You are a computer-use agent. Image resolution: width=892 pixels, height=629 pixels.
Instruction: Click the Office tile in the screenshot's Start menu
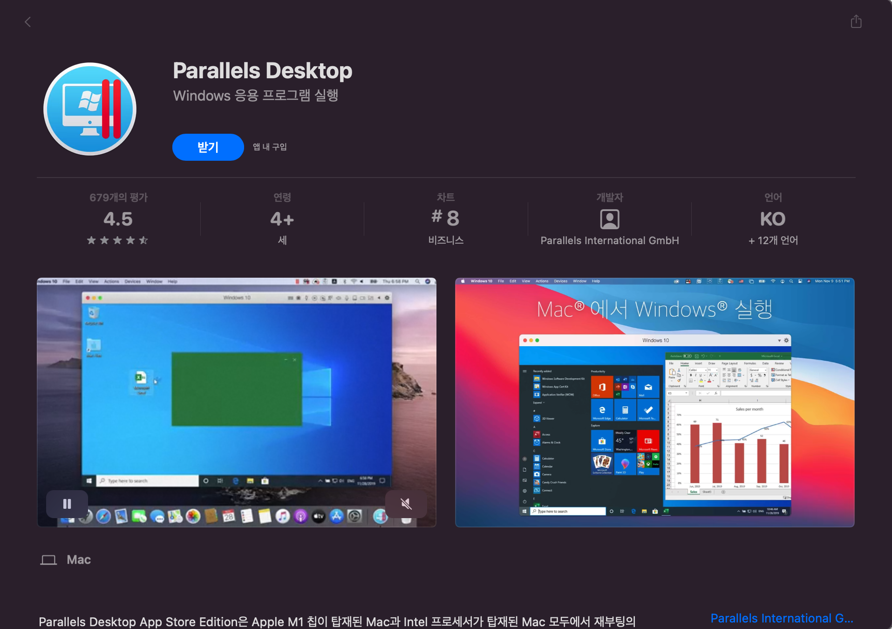[602, 387]
